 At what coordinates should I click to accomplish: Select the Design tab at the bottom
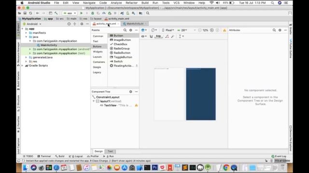click(98, 151)
